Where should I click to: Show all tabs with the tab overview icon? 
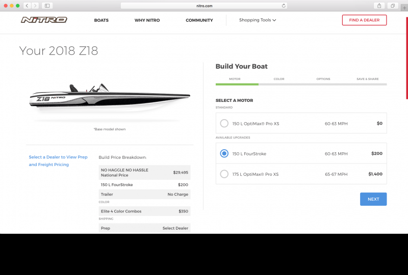(x=393, y=6)
